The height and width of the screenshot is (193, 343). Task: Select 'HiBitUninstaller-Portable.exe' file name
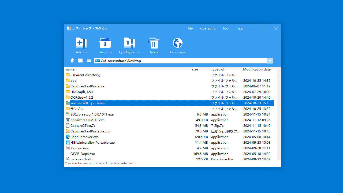click(92, 143)
